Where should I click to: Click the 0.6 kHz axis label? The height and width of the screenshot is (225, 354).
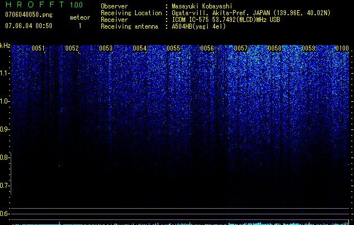click(5, 214)
